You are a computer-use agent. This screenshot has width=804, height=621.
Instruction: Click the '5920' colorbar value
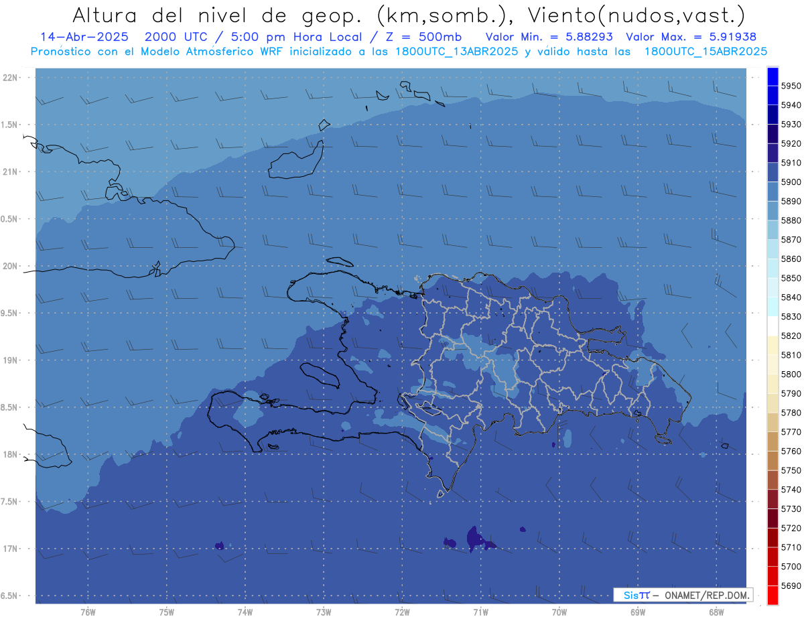791,143
